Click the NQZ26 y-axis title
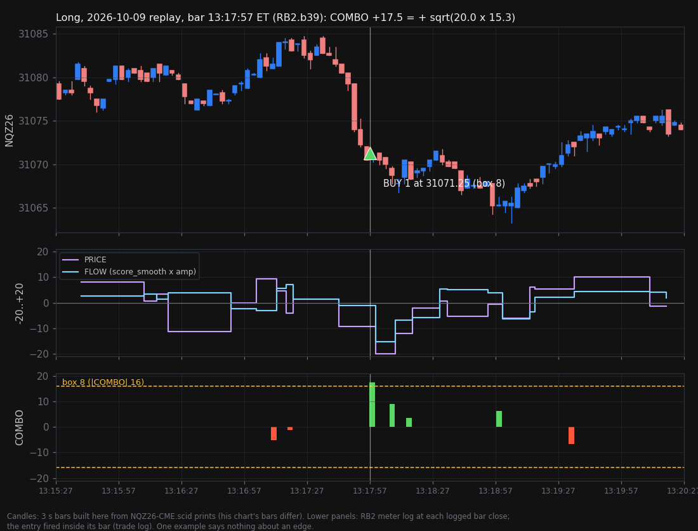This screenshot has height=531, width=698. coord(9,130)
